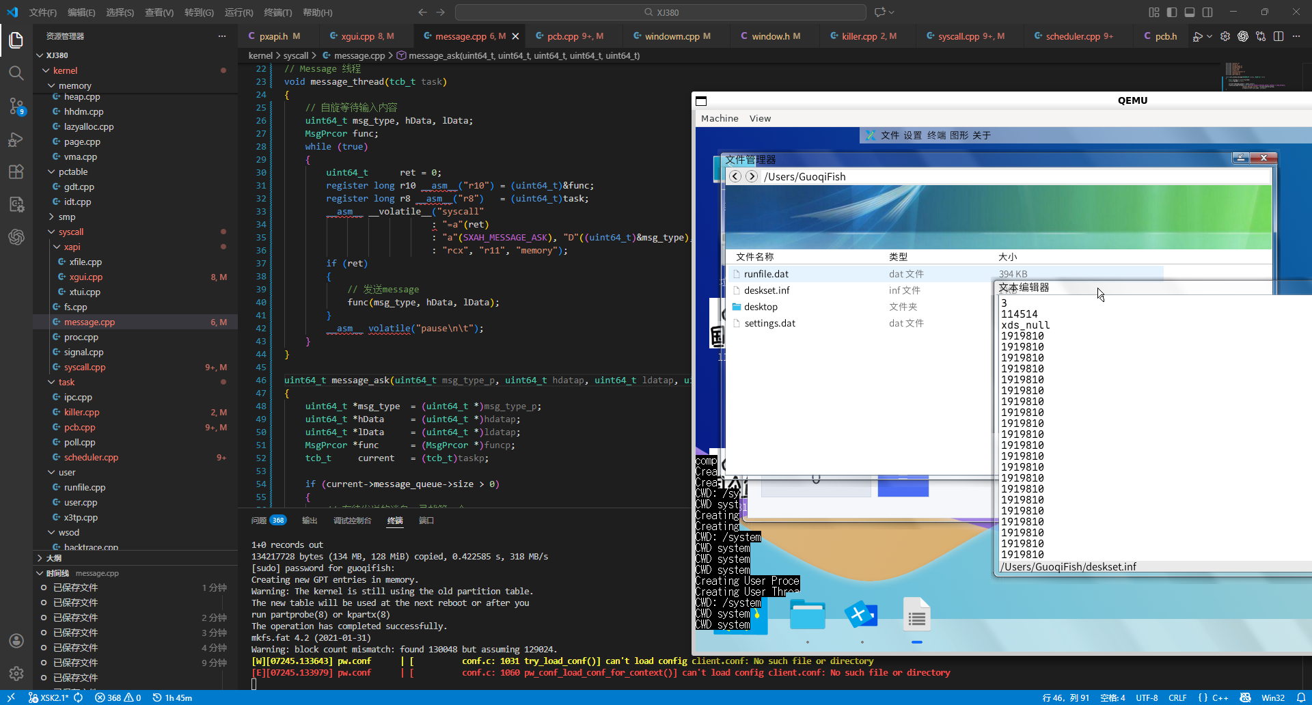The width and height of the screenshot is (1312, 705).
Task: Click the code minimap preview
Action: [x=1250, y=77]
